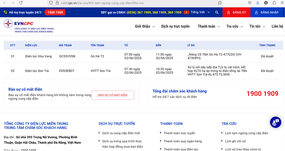Viewport: 285px width, 151px height.
Task: Open the floating chat support icon
Action: tap(276, 122)
